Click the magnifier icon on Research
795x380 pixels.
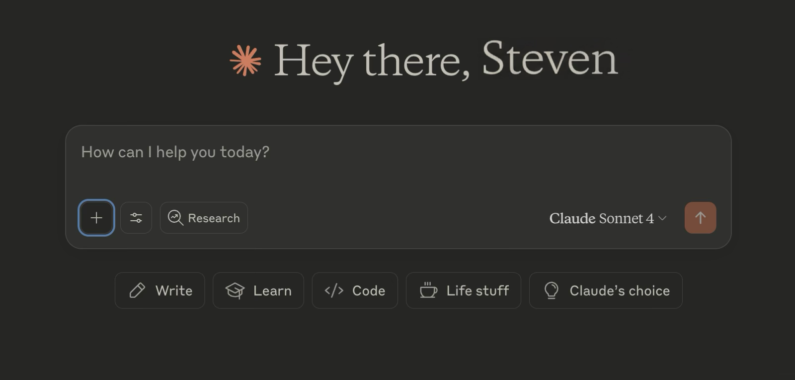[x=175, y=218]
